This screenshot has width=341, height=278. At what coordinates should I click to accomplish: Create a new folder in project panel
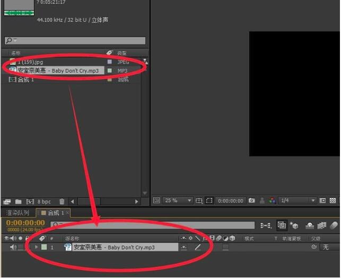click(x=18, y=202)
